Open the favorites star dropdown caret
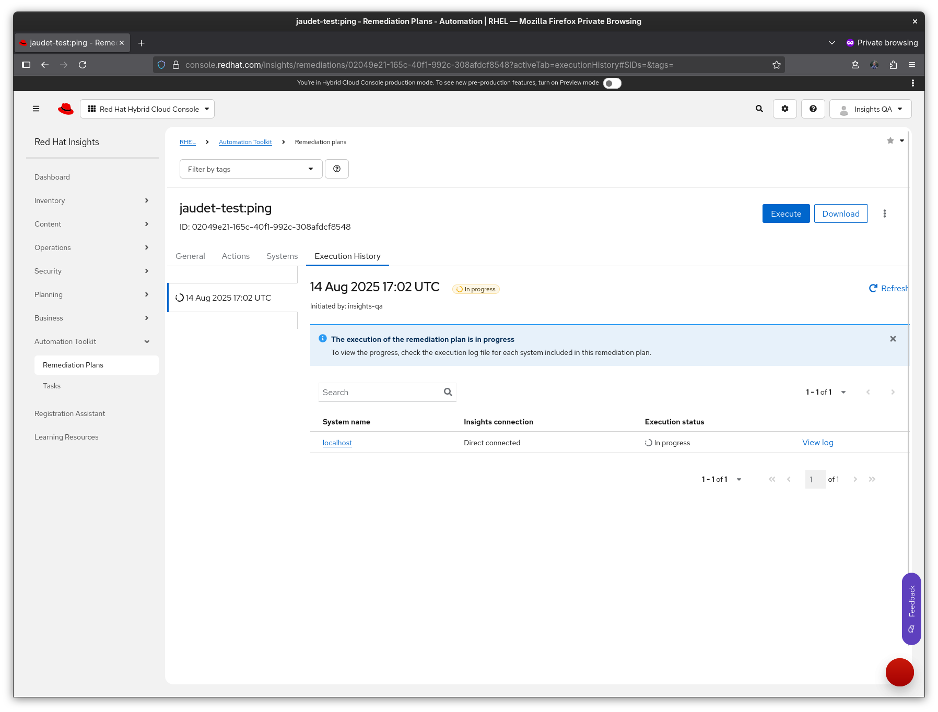This screenshot has width=938, height=712. (902, 141)
